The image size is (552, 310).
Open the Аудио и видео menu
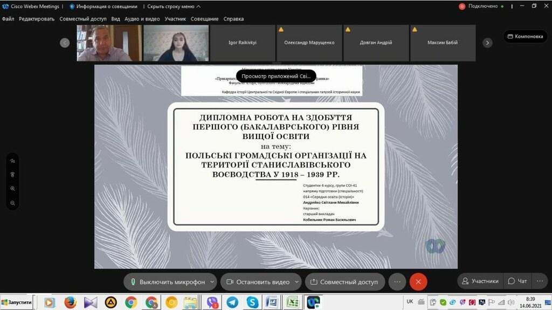click(x=142, y=19)
